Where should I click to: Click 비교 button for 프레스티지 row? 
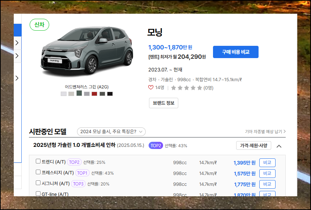coord(267,174)
